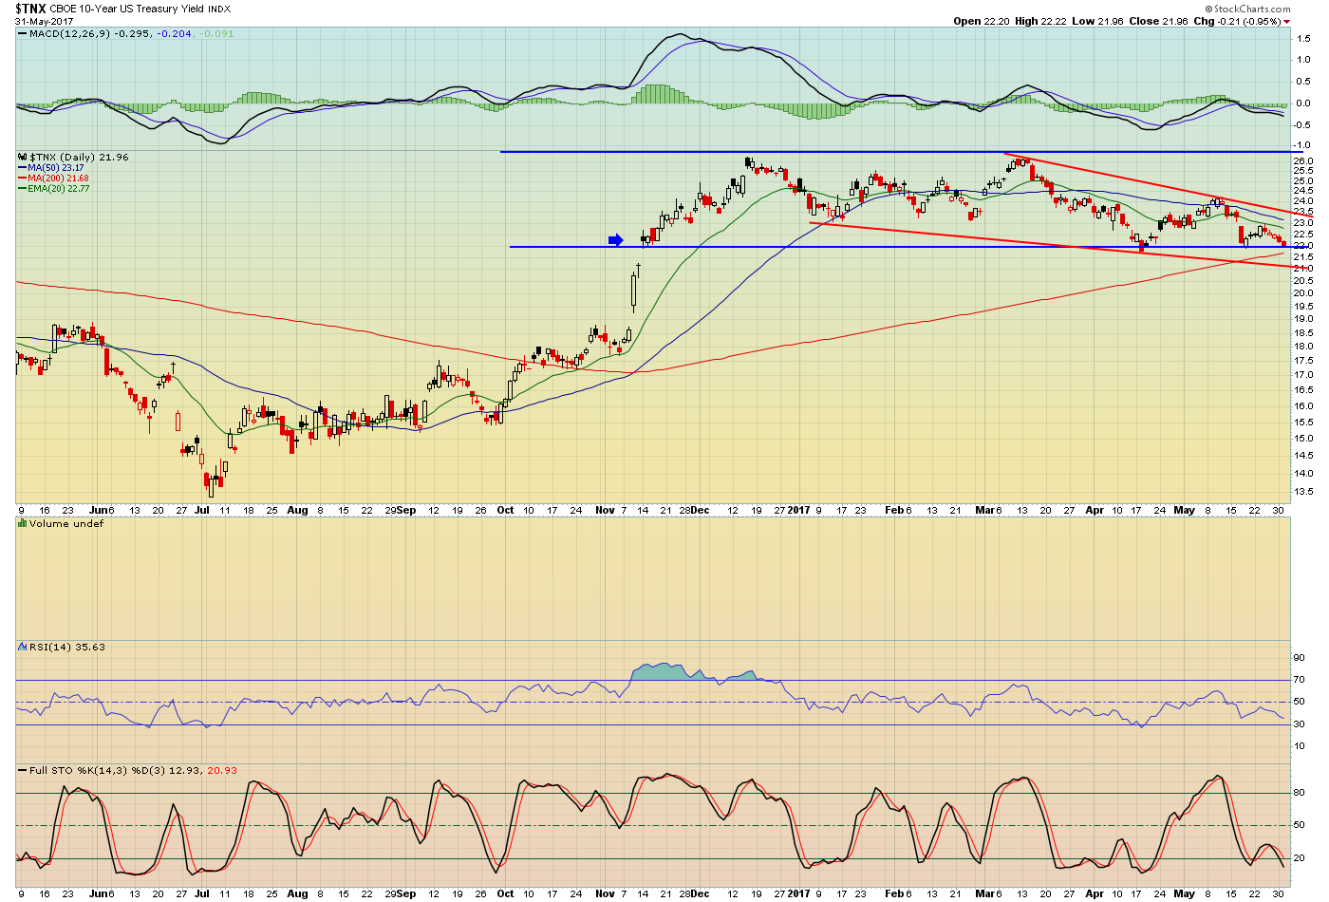Click the Low 21.96 value

point(1097,21)
